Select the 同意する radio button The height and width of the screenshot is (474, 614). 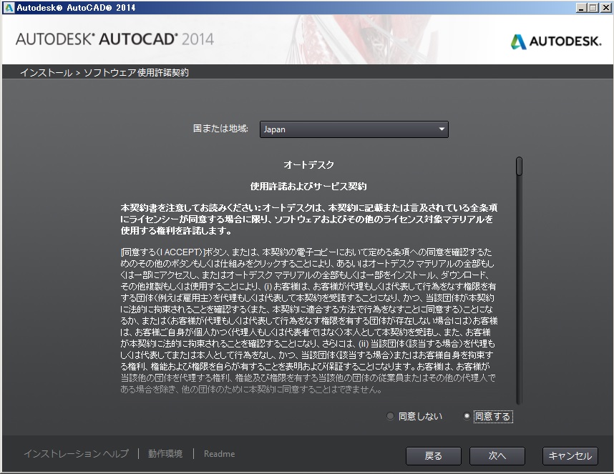[x=467, y=416]
